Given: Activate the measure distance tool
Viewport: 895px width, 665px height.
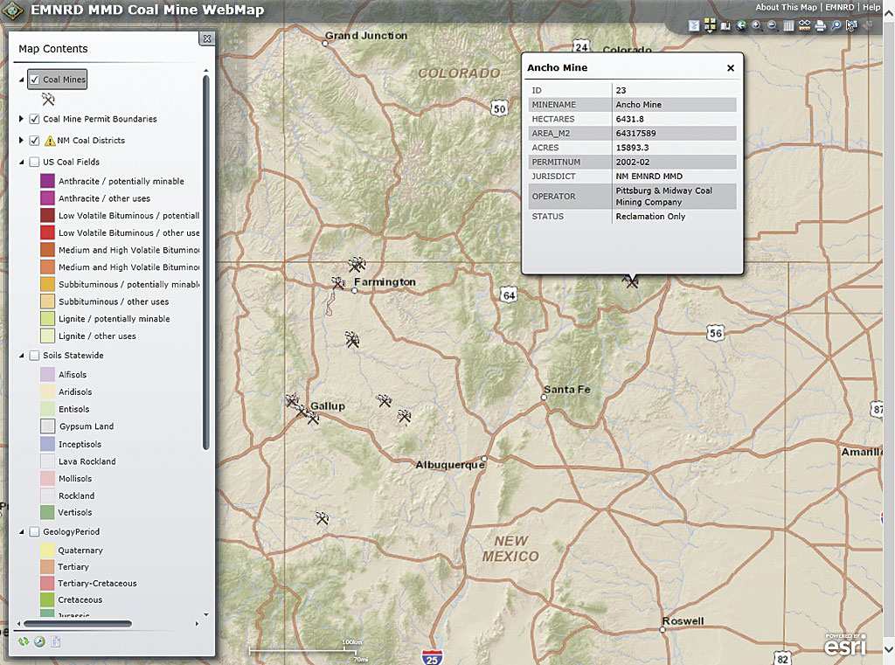Looking at the screenshot, I should point(804,25).
